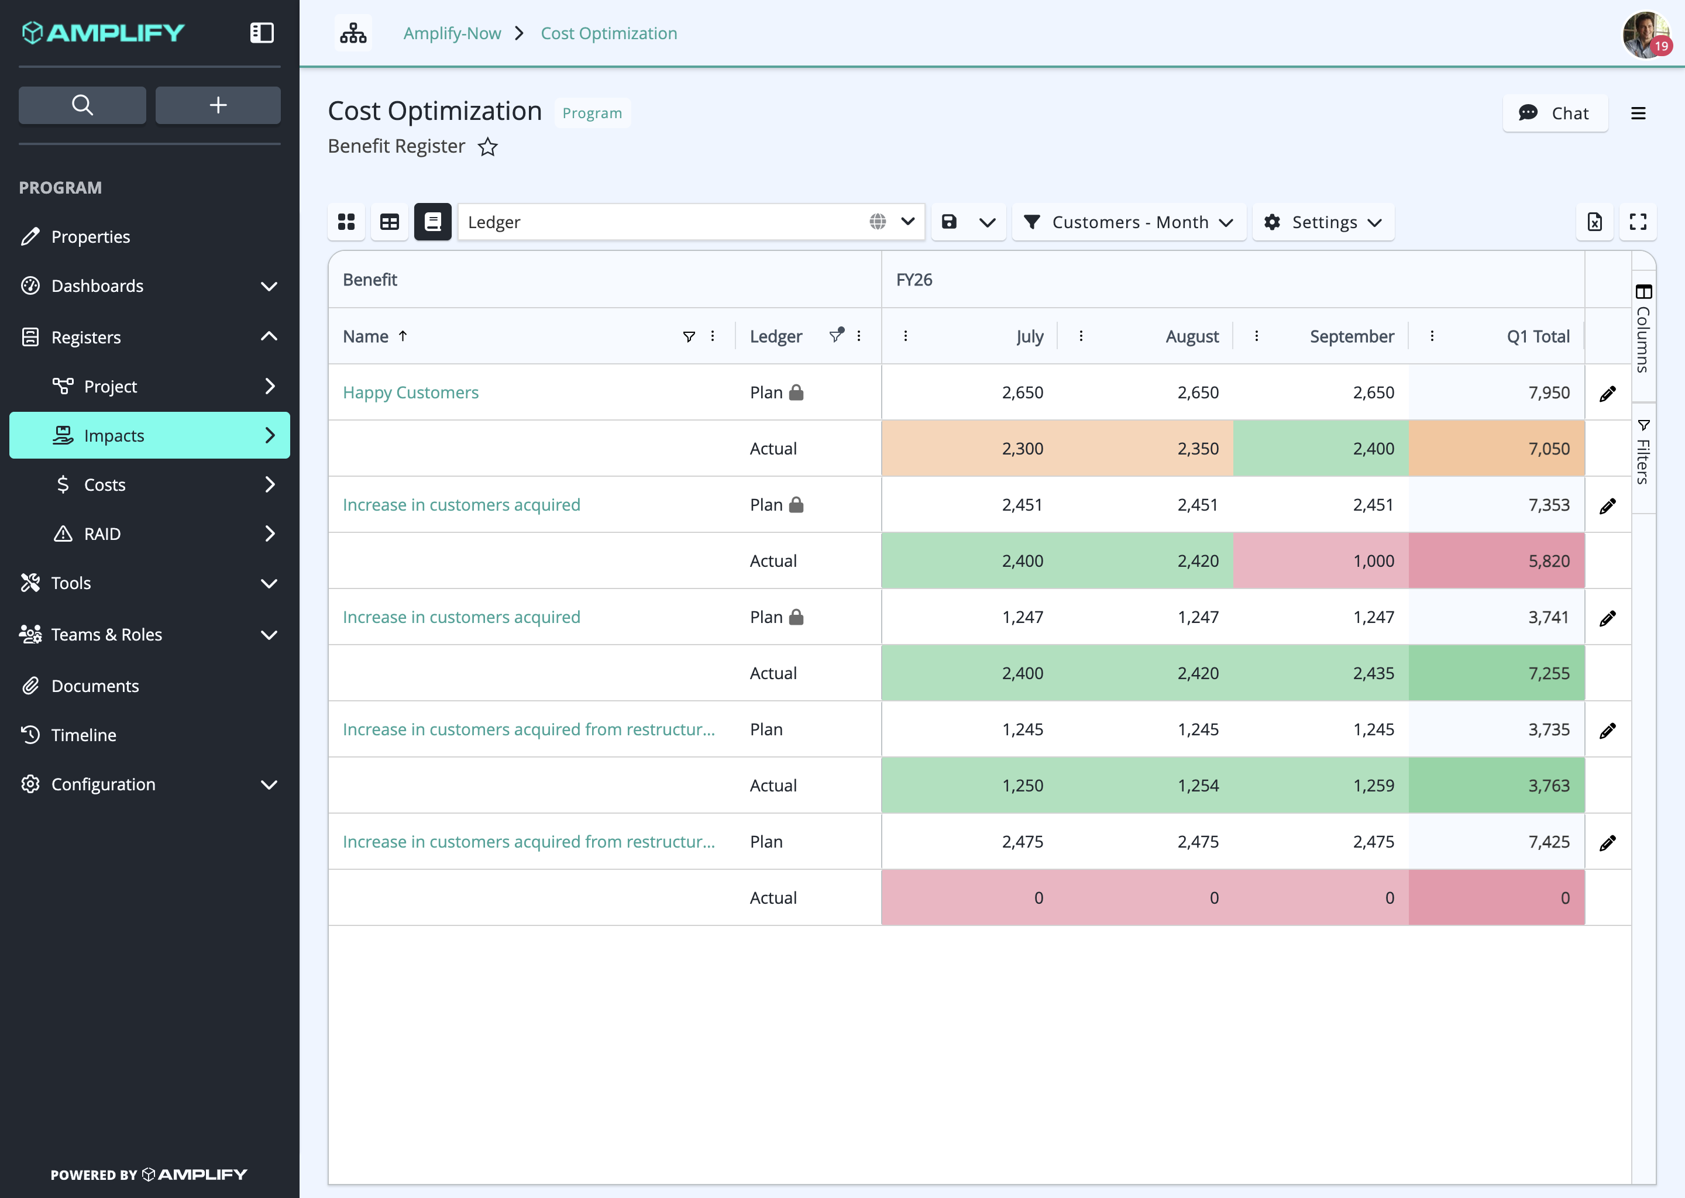Click the Ledger view selector field
Image resolution: width=1685 pixels, height=1198 pixels.
[x=692, y=222]
